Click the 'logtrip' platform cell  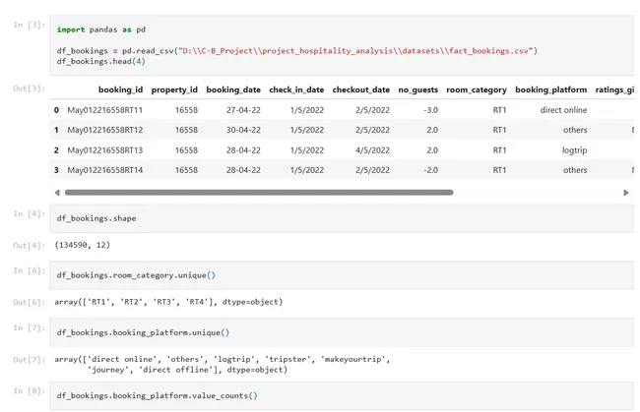(574, 150)
